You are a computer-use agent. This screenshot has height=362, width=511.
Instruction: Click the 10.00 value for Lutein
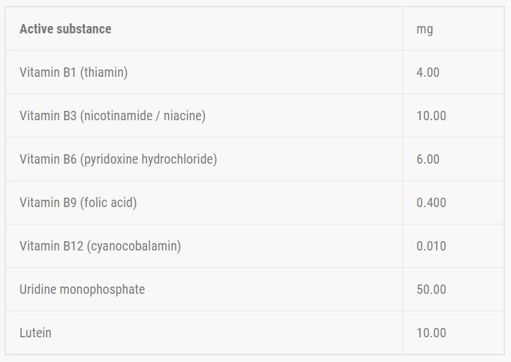pyautogui.click(x=431, y=333)
